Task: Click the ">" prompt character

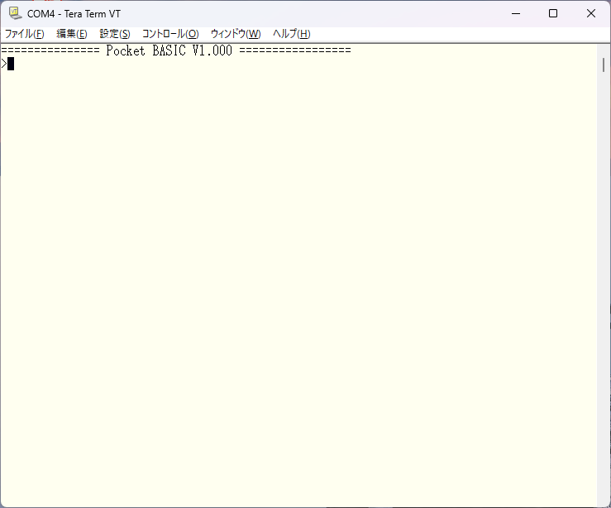Action: 3,64
